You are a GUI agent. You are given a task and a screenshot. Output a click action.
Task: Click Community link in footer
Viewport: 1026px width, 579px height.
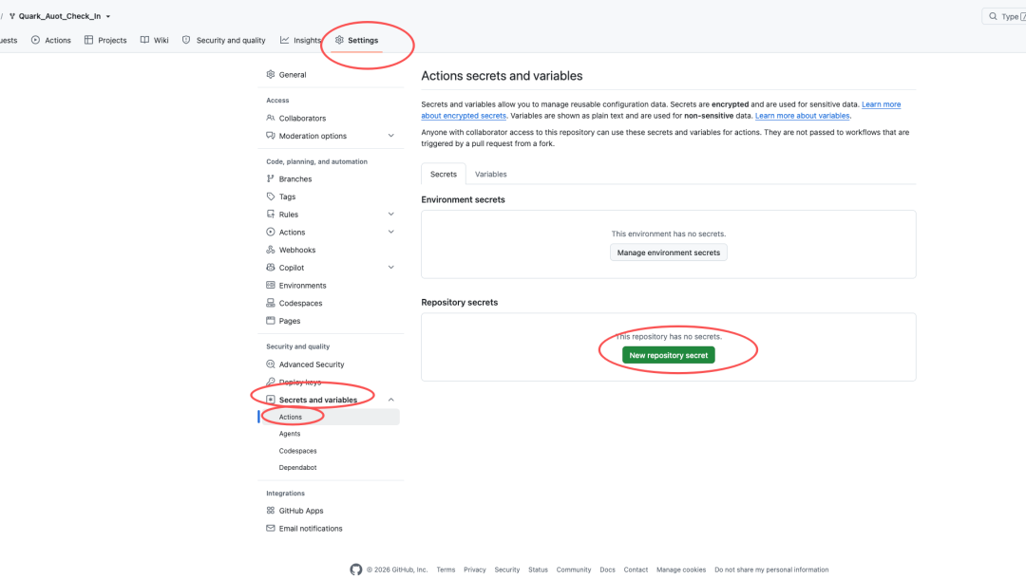[573, 570]
